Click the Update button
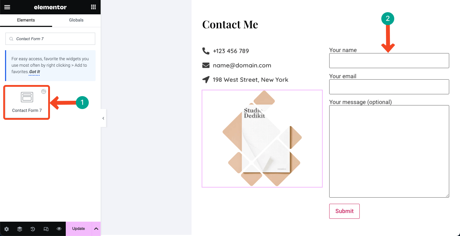This screenshot has height=236, width=460. tap(79, 229)
